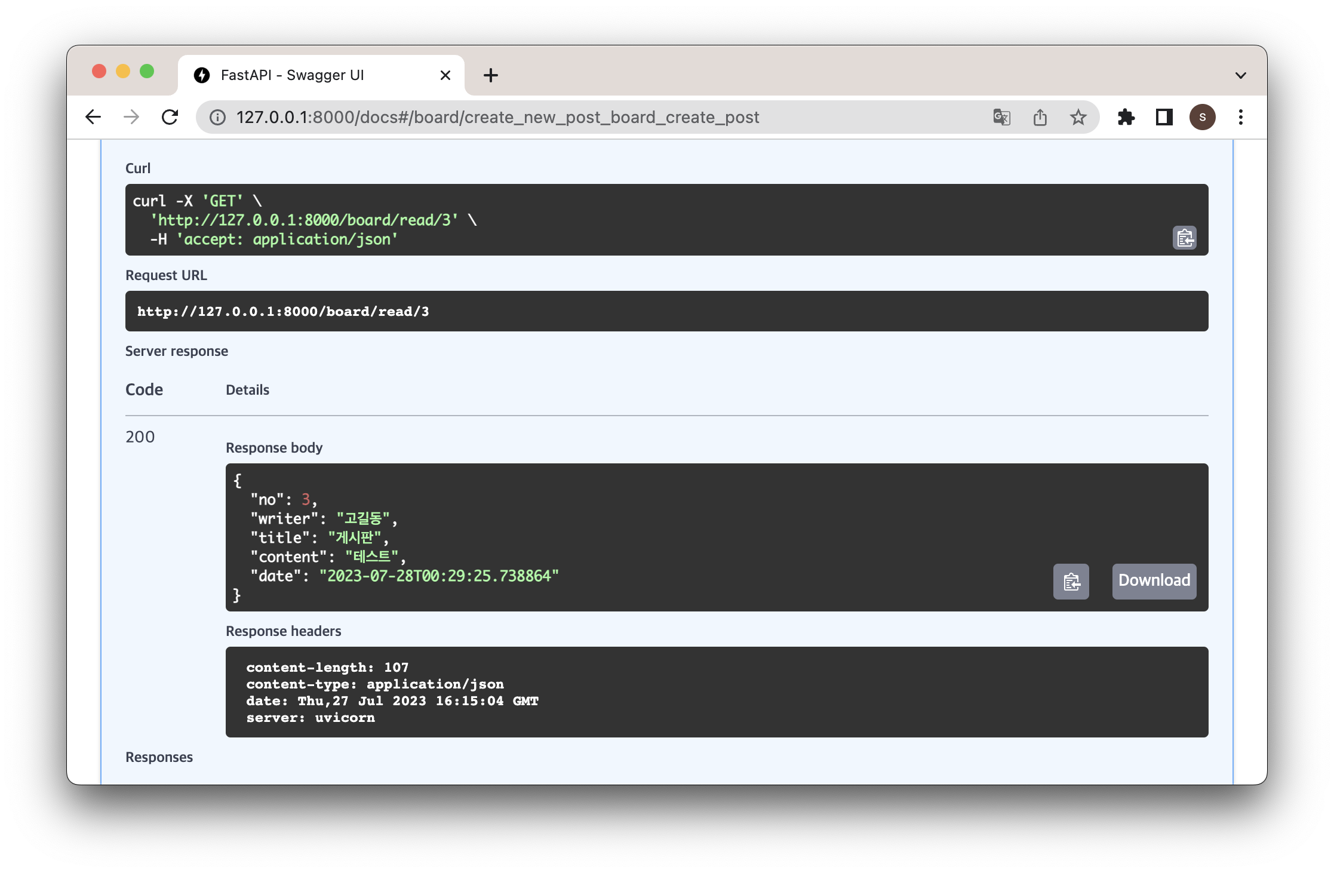
Task: Click the date value in response body
Action: [439, 576]
